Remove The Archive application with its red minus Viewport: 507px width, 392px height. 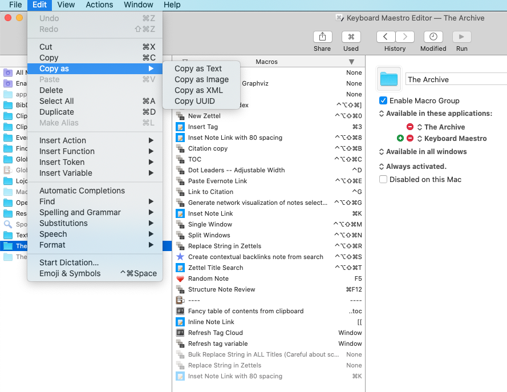409,127
